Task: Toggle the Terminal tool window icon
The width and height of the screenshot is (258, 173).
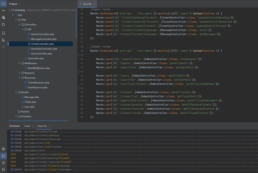Action: pos(3,156)
